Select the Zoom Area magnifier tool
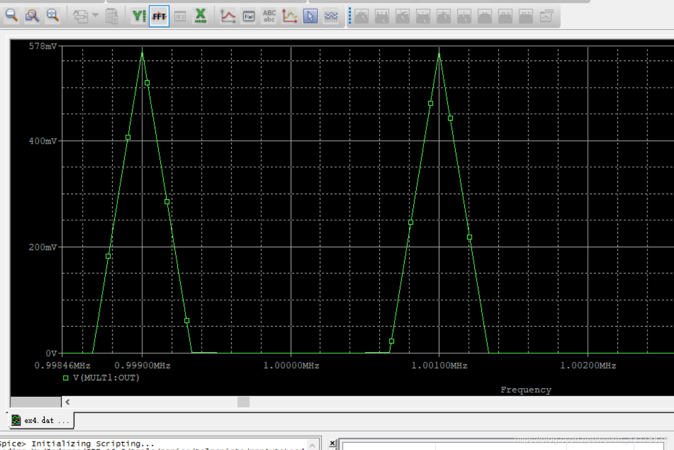The width and height of the screenshot is (674, 450). [32, 16]
